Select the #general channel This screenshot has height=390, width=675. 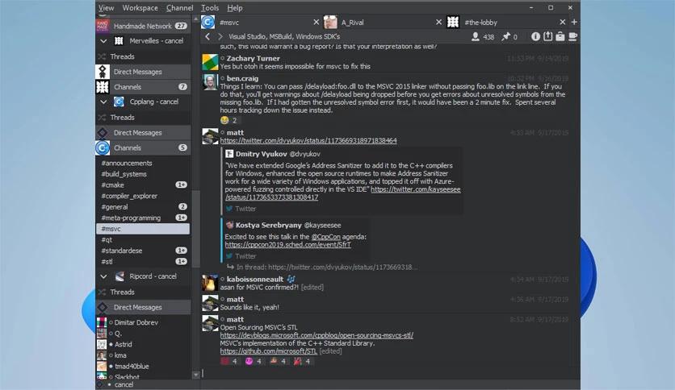coord(143,207)
